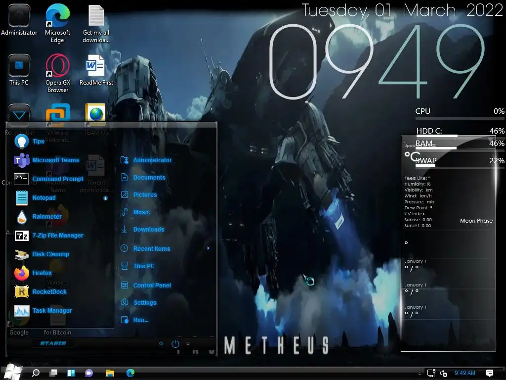Launch Microsoft Teams from start menu
Viewport: 506px width, 380px height.
point(47,160)
